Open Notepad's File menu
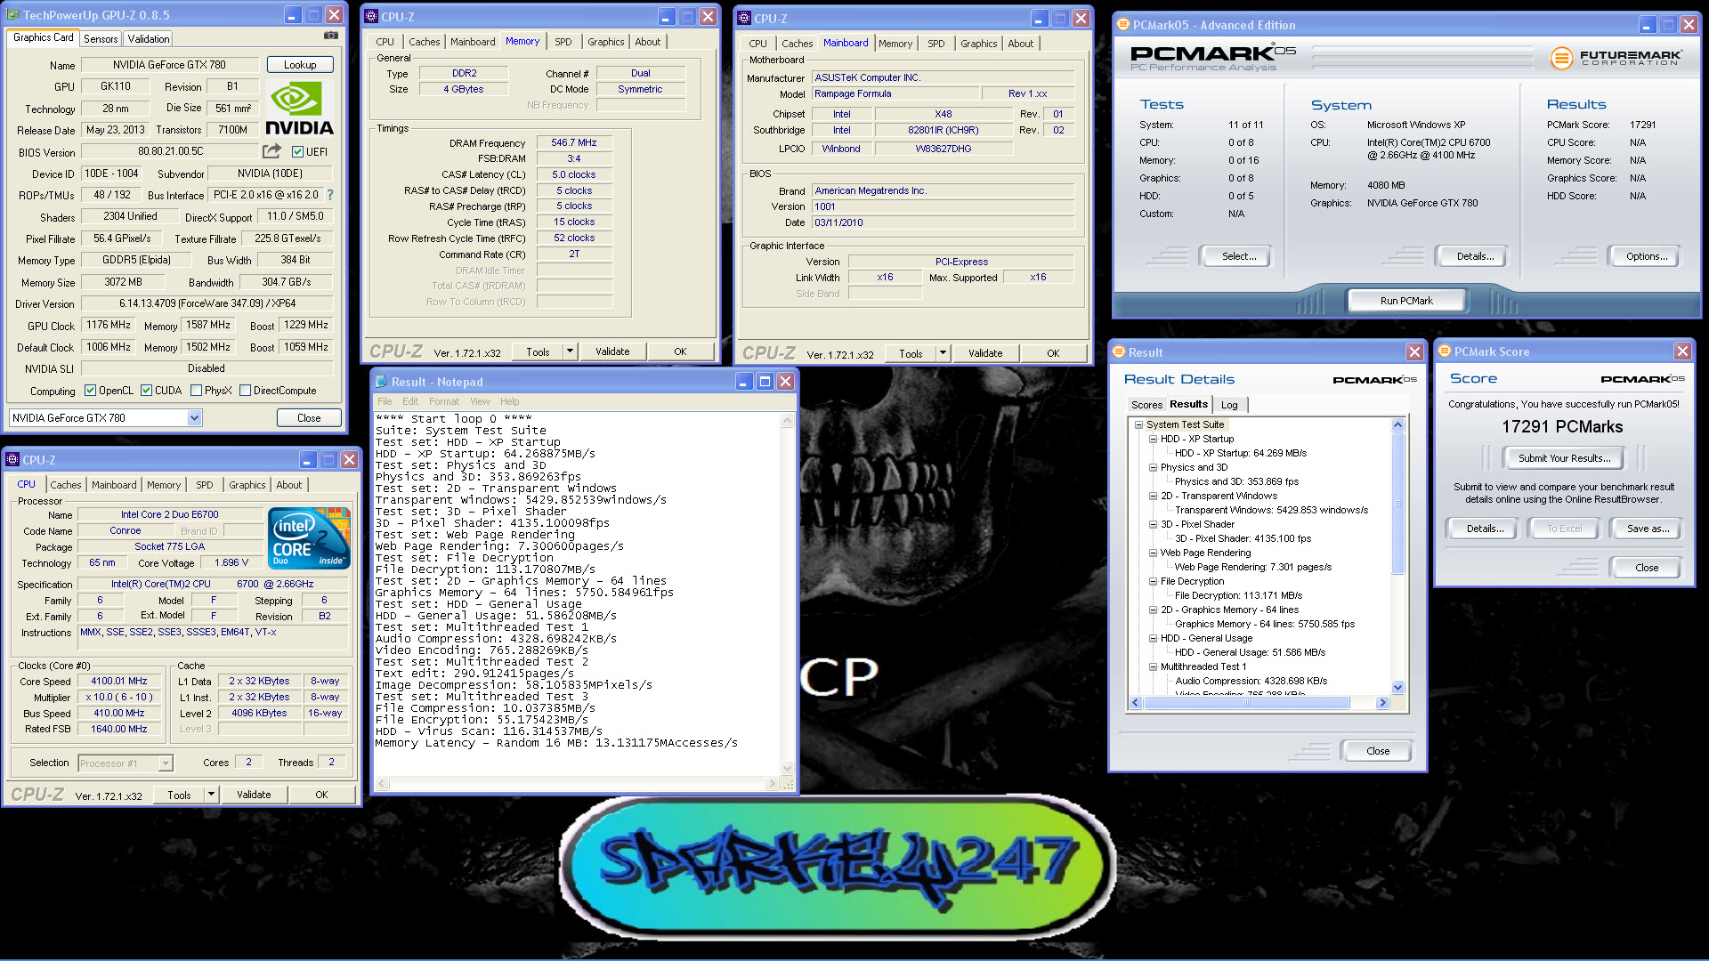This screenshot has height=961, width=1709. (385, 402)
